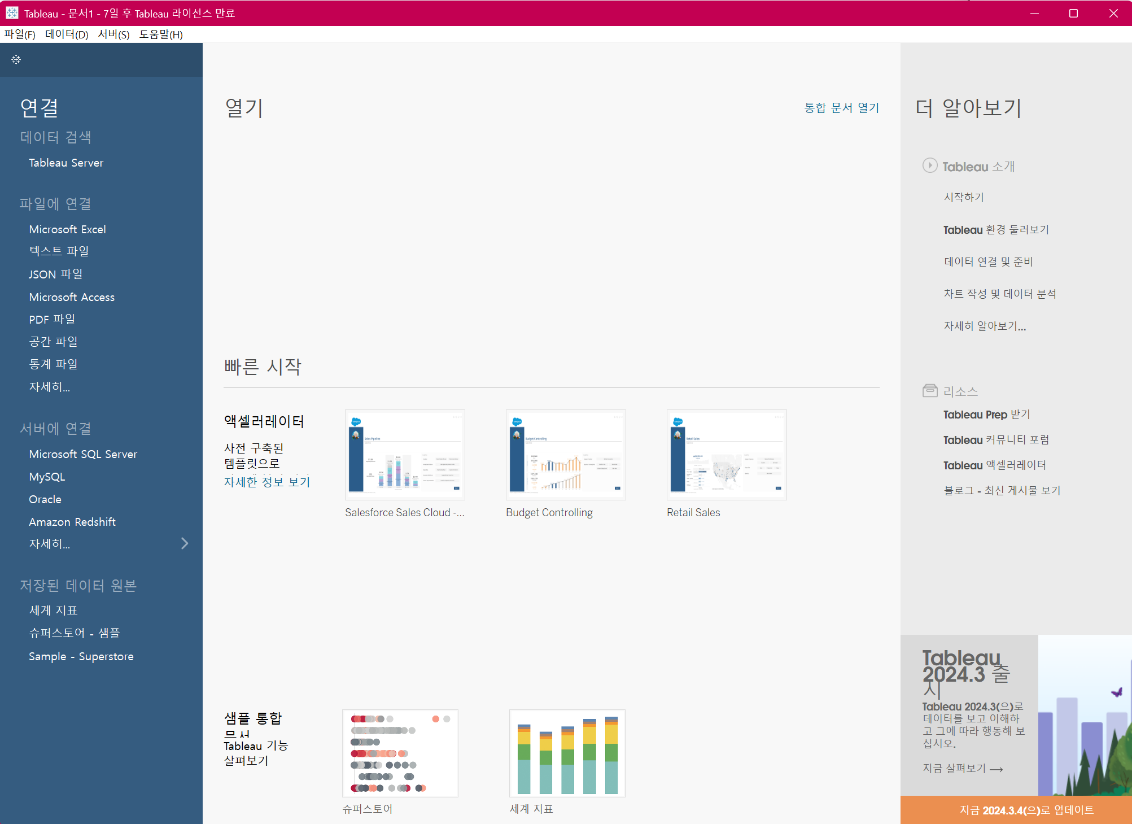
Task: Open the 서버(S) menu
Action: point(113,34)
